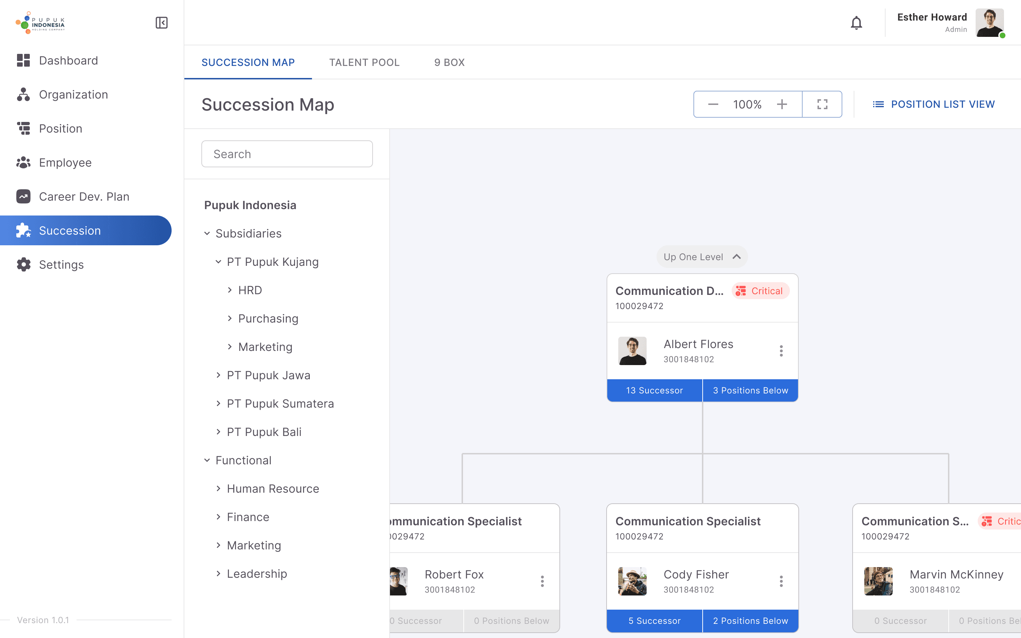Screen dimensions: 1021x638
Task: Expand the Purchasing tree item
Action: coord(229,318)
